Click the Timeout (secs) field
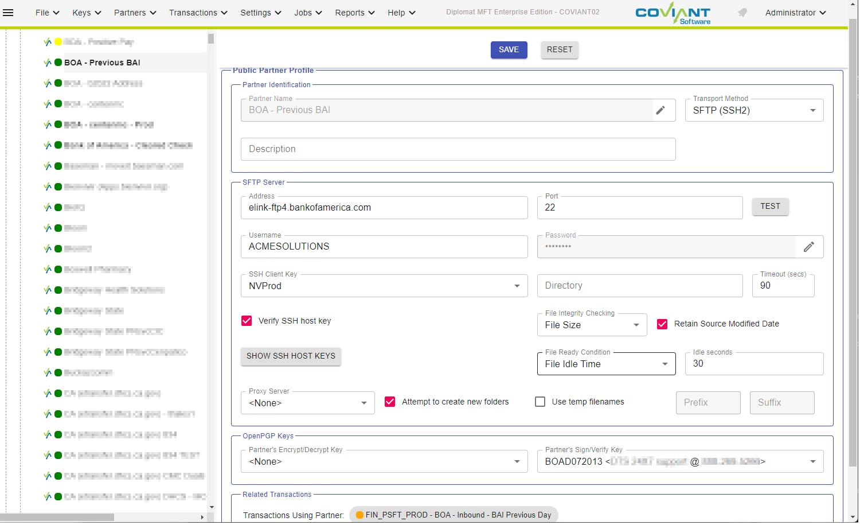 click(x=783, y=286)
